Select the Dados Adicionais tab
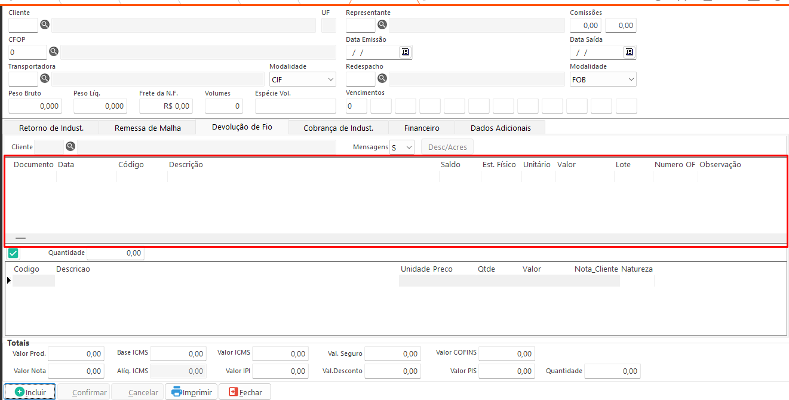The image size is (789, 400). (x=500, y=128)
